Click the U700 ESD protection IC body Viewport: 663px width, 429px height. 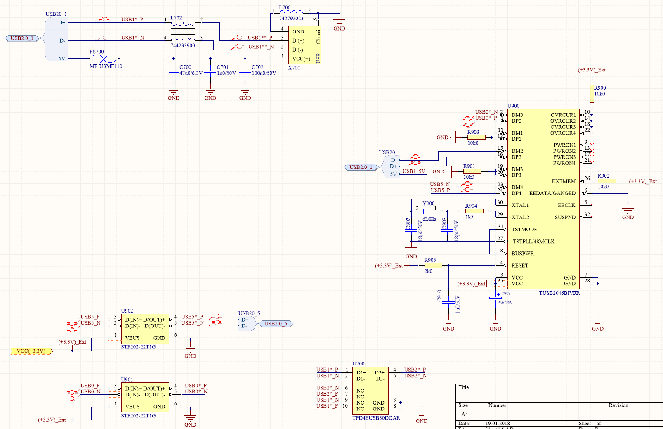coord(370,390)
